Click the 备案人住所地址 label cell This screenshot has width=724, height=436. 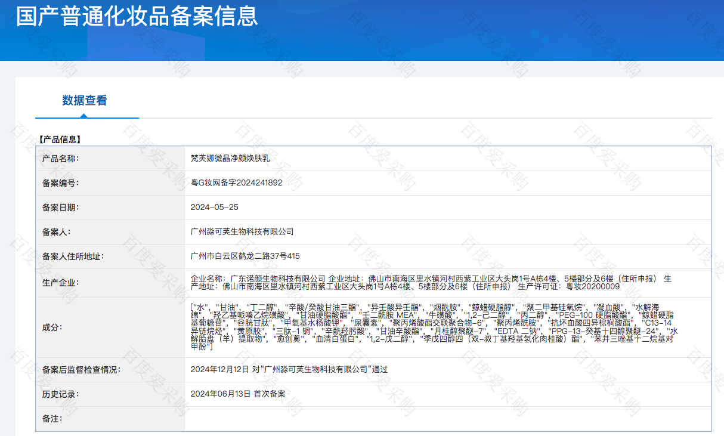[x=110, y=256]
